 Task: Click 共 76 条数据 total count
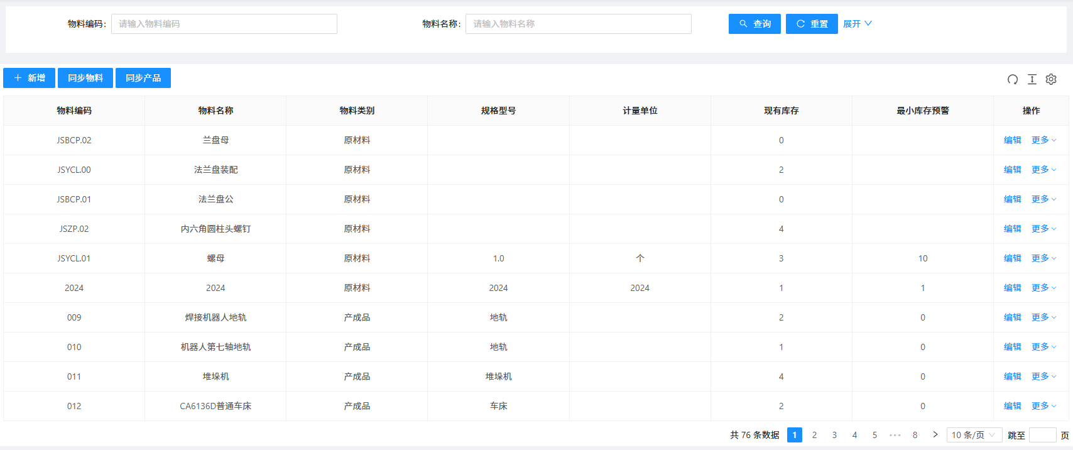[754, 435]
